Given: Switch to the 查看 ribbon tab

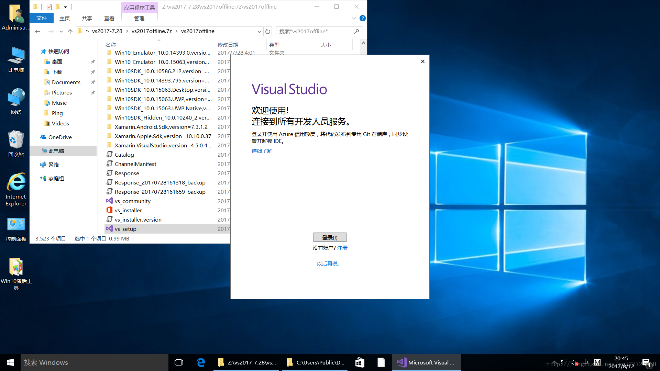Looking at the screenshot, I should (109, 18).
